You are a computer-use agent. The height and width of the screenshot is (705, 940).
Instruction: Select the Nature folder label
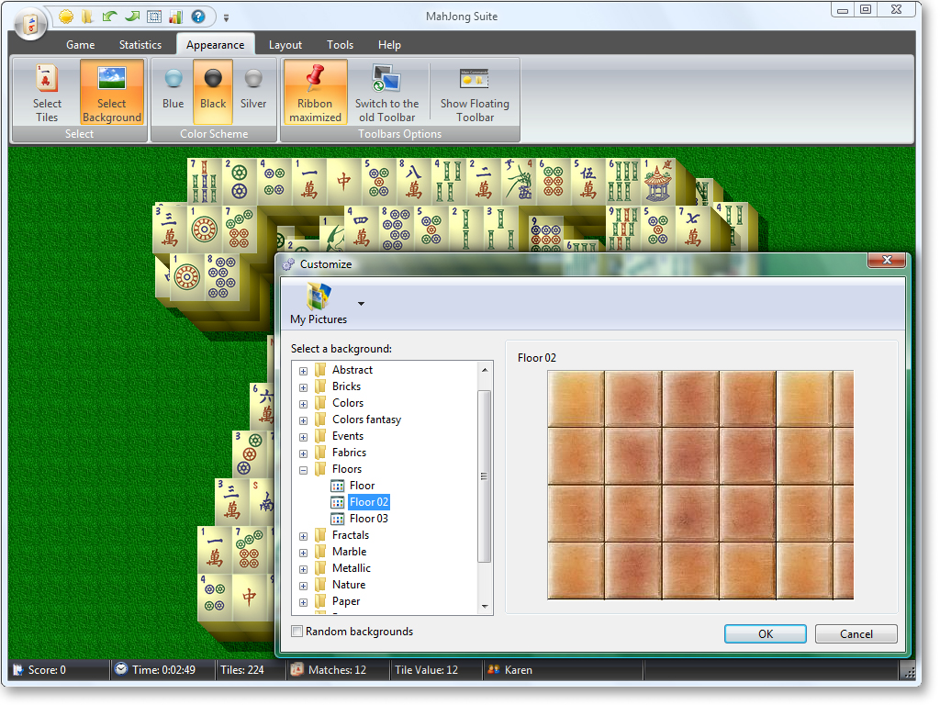coord(349,585)
